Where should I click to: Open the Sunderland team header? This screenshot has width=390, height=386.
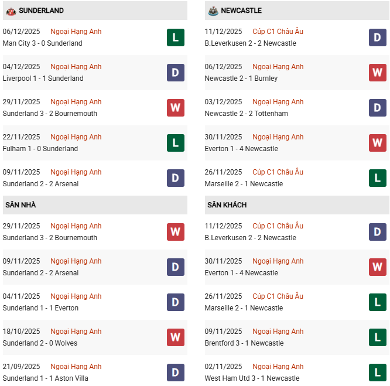point(41,11)
